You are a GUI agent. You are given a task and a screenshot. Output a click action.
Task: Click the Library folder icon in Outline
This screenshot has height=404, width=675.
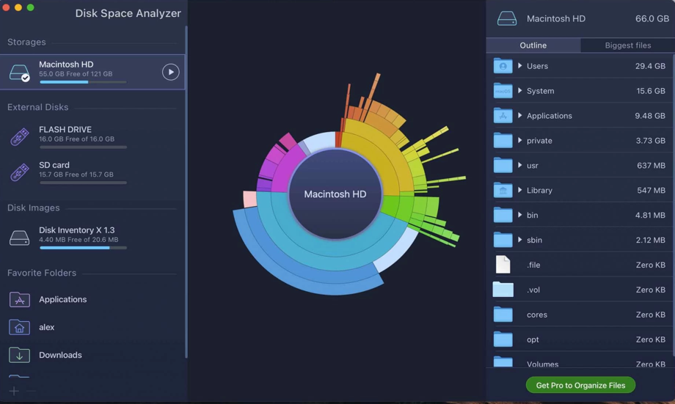coord(503,190)
